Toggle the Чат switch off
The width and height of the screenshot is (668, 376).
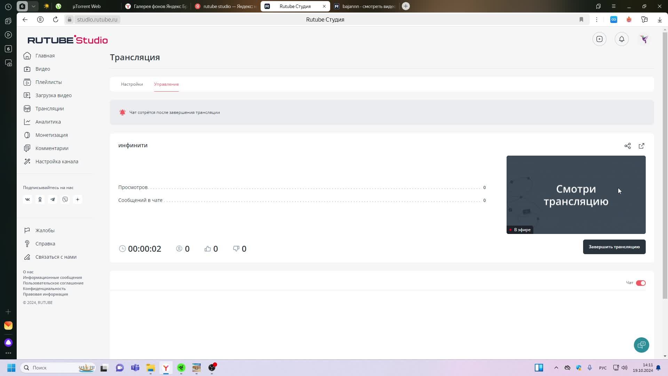pos(641,283)
